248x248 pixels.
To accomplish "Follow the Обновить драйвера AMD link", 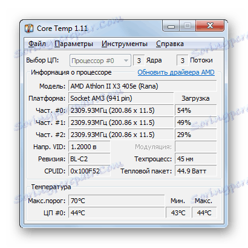I will click(176, 72).
